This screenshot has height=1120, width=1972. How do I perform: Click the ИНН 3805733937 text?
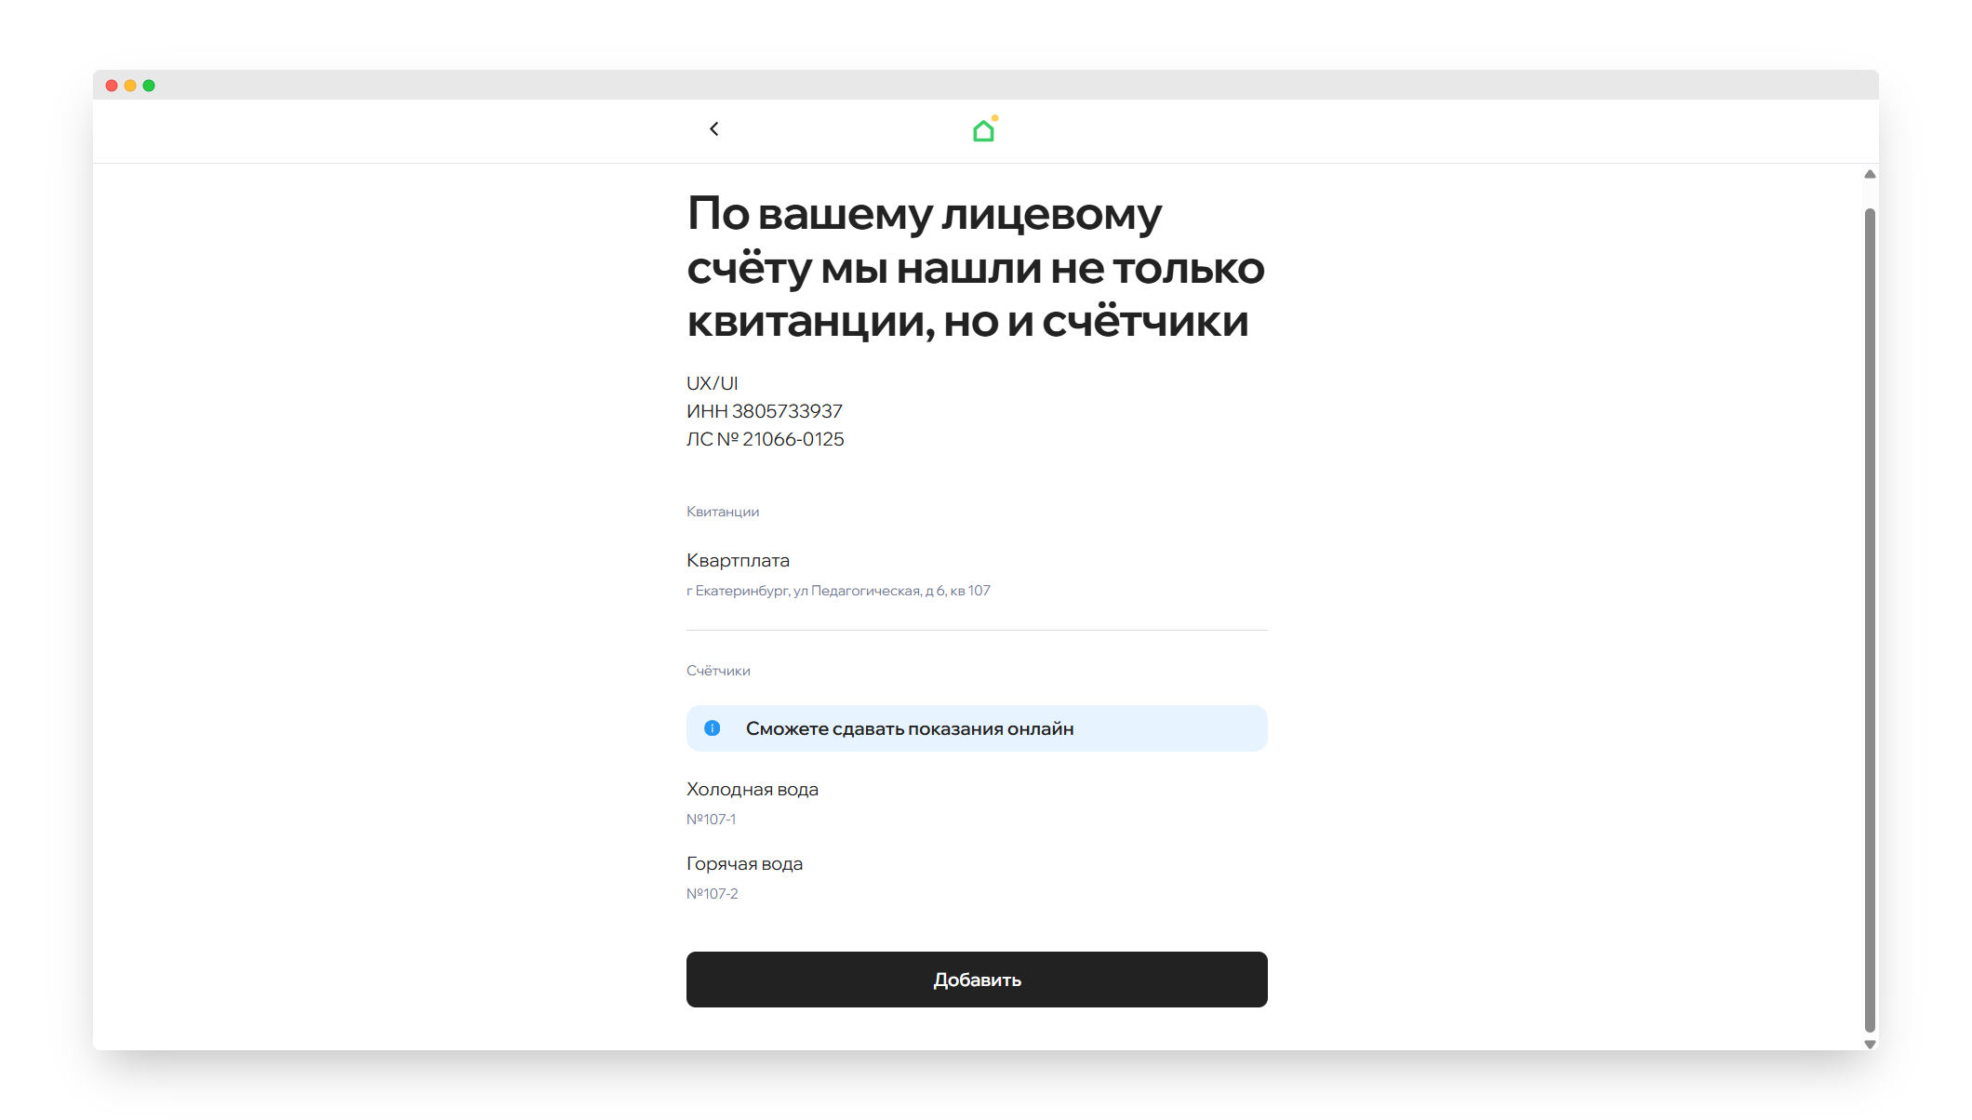[x=764, y=411]
